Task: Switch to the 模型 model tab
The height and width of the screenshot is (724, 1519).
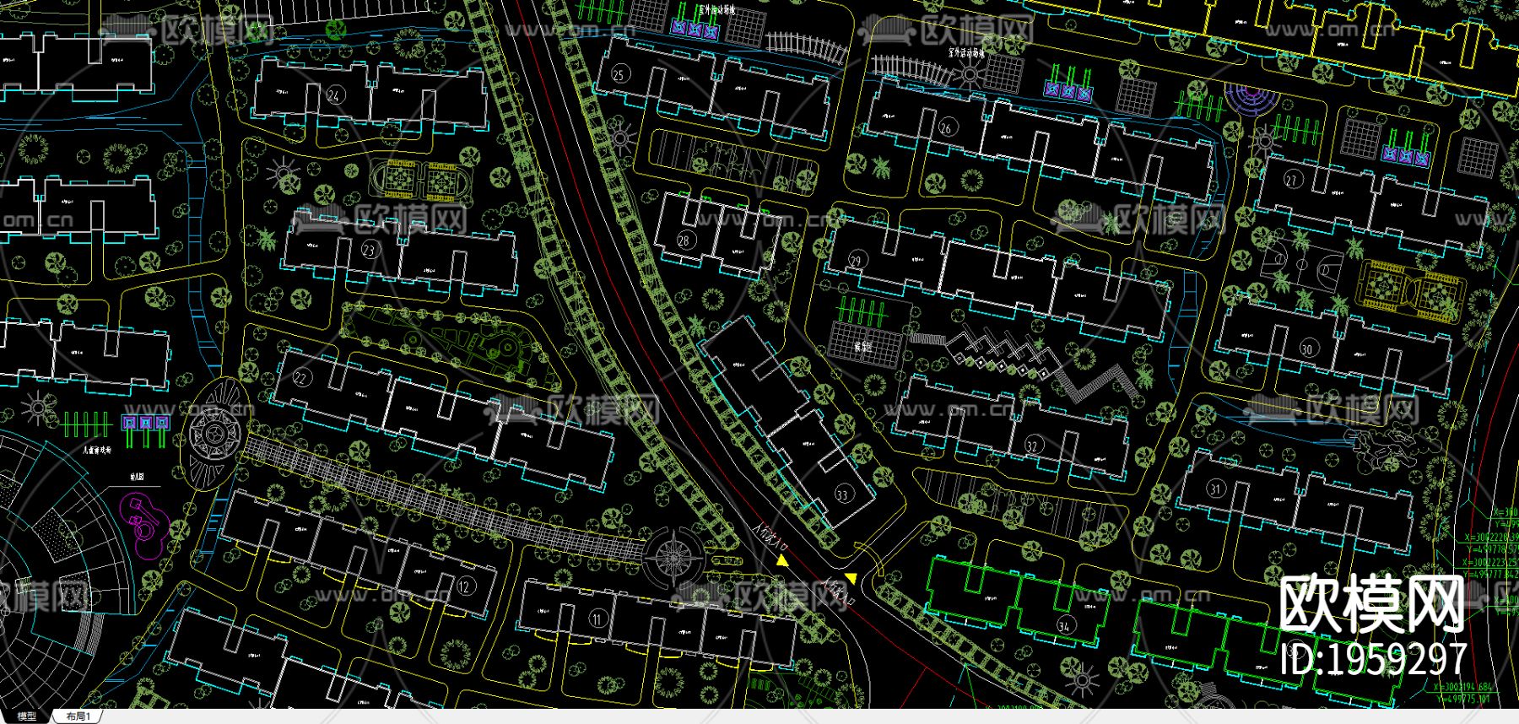Action: (26, 716)
